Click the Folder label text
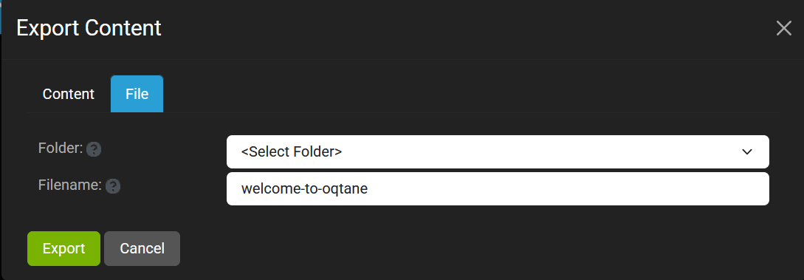Image resolution: width=804 pixels, height=280 pixels. point(61,148)
